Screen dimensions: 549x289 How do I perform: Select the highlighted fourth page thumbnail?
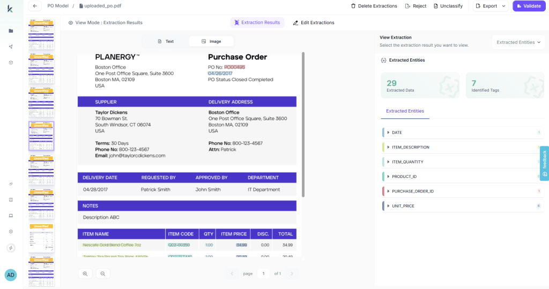pyautogui.click(x=41, y=136)
